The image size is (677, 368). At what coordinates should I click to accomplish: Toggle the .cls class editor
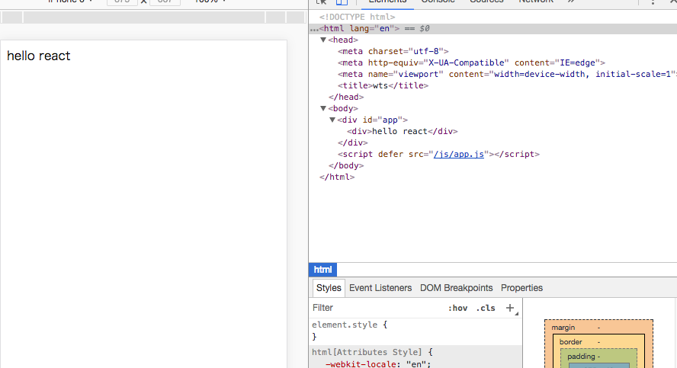click(486, 308)
